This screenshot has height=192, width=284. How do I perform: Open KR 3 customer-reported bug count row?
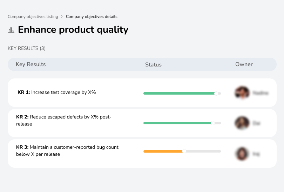(142, 153)
